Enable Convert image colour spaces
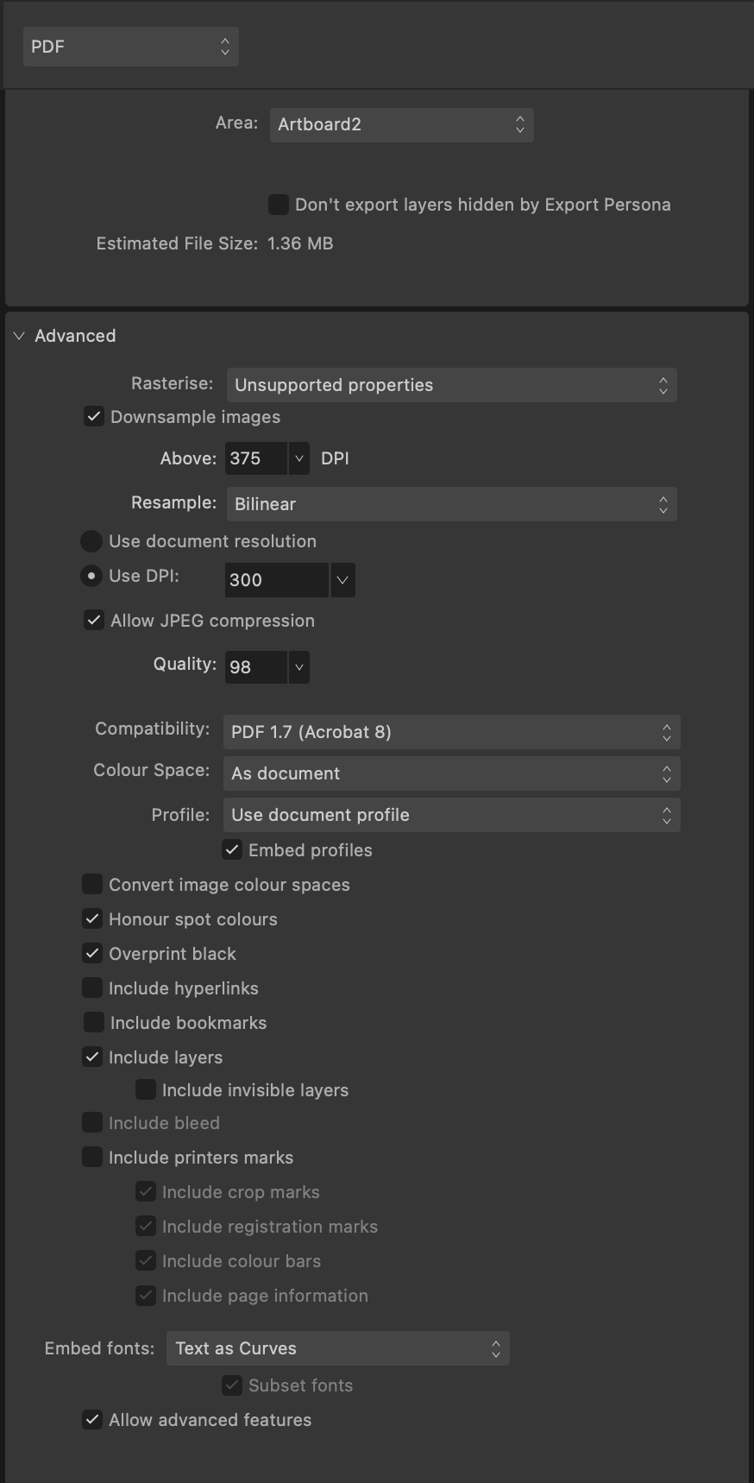This screenshot has height=1483, width=754. pyautogui.click(x=92, y=885)
